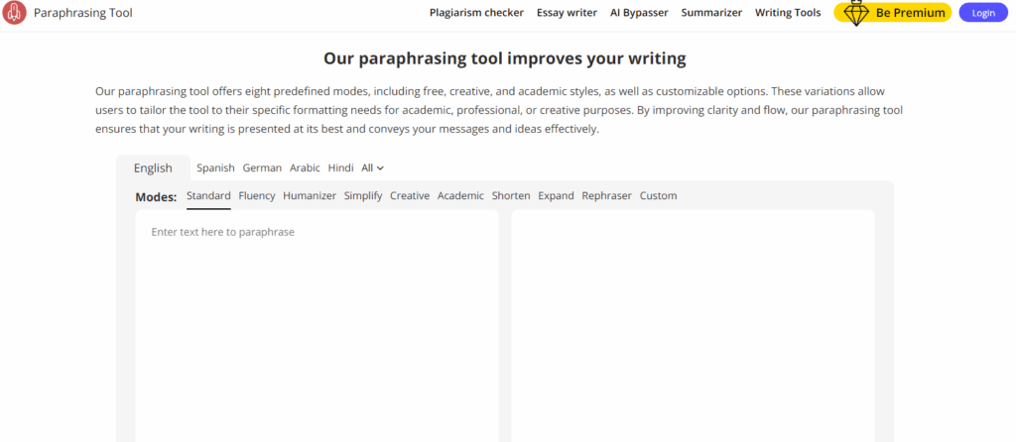
Task: Select the Shorten mode
Action: 511,195
